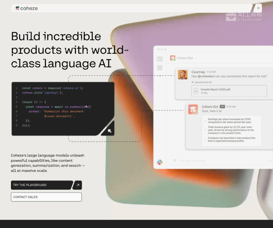Click the CONTACT SALES button
This screenshot has width=273, height=228.
coord(46,197)
